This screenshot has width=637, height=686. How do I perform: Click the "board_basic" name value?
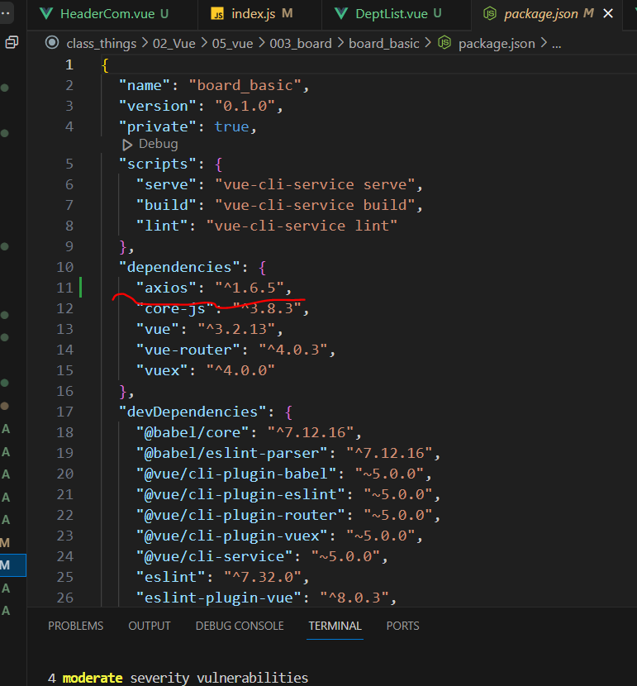point(245,85)
